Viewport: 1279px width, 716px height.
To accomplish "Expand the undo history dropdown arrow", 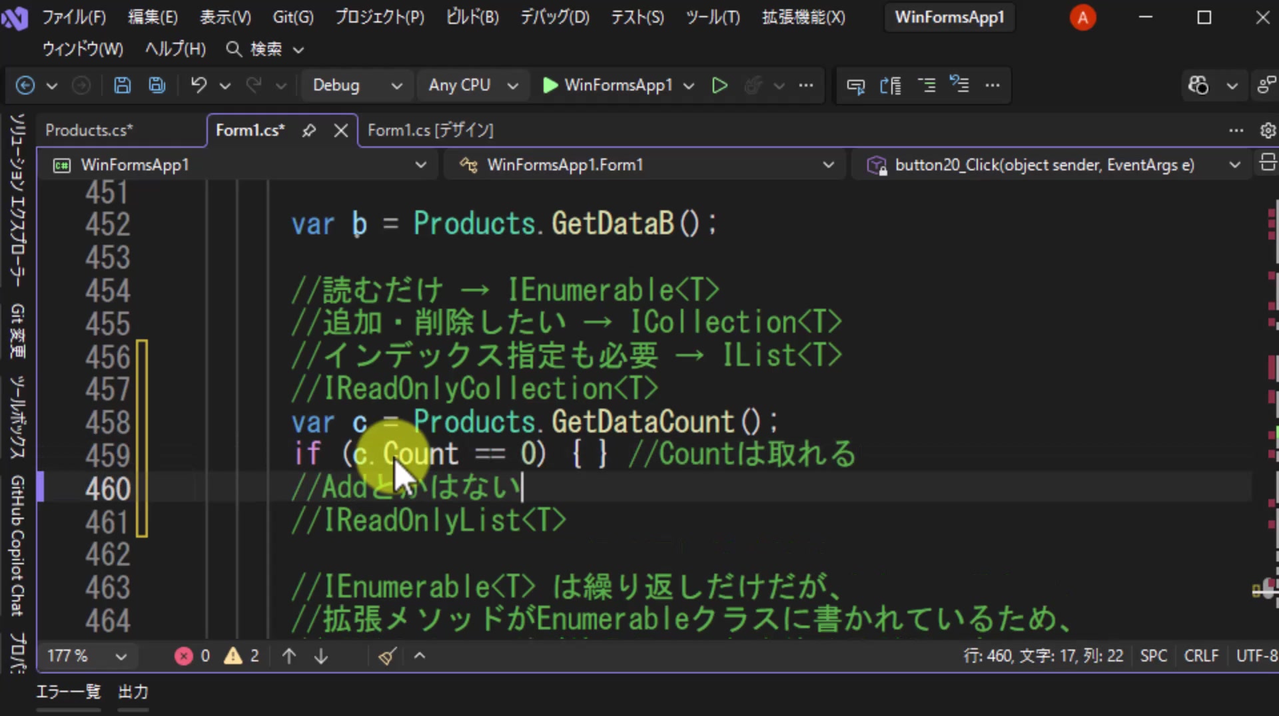I will [225, 86].
